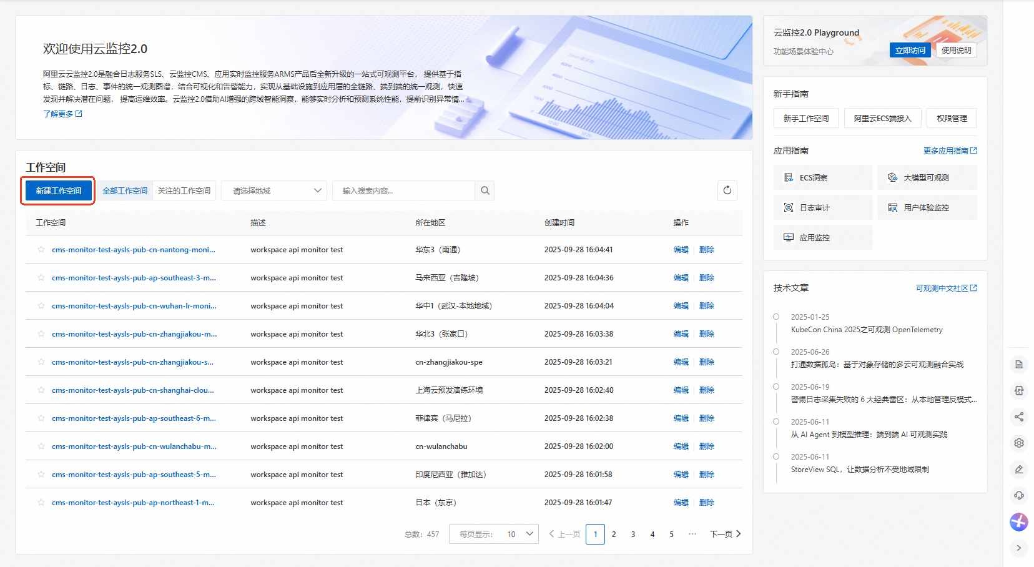The height and width of the screenshot is (567, 1034).
Task: Refresh the workspace list
Action: [727, 190]
